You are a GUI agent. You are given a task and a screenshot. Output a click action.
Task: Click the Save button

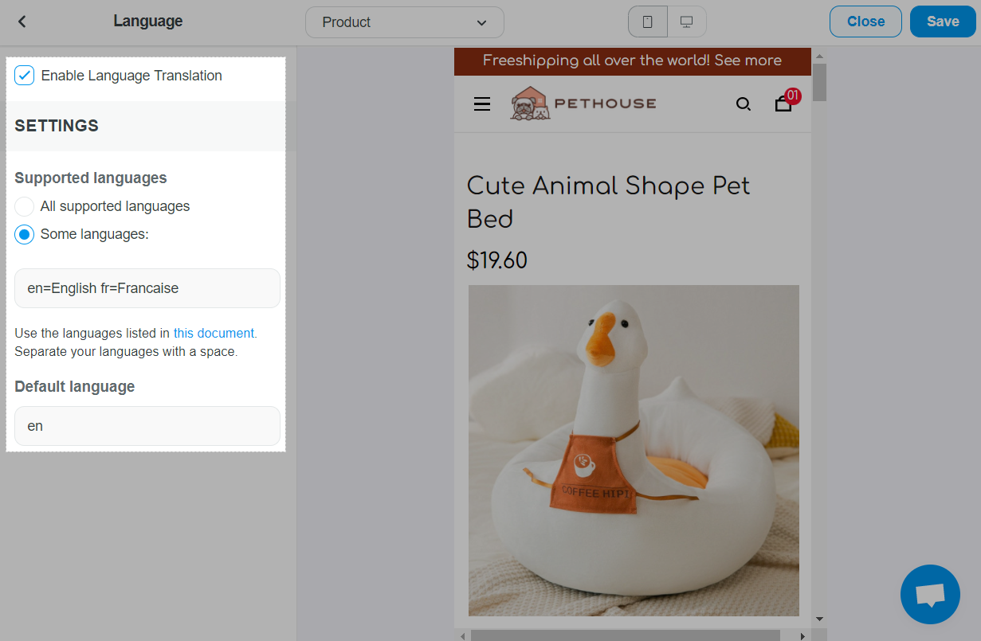tap(942, 21)
